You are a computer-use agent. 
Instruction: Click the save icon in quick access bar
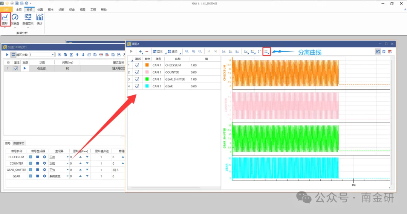click(x=17, y=3)
